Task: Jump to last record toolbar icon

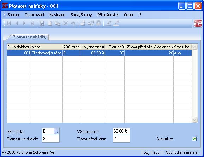Action: coord(32,23)
